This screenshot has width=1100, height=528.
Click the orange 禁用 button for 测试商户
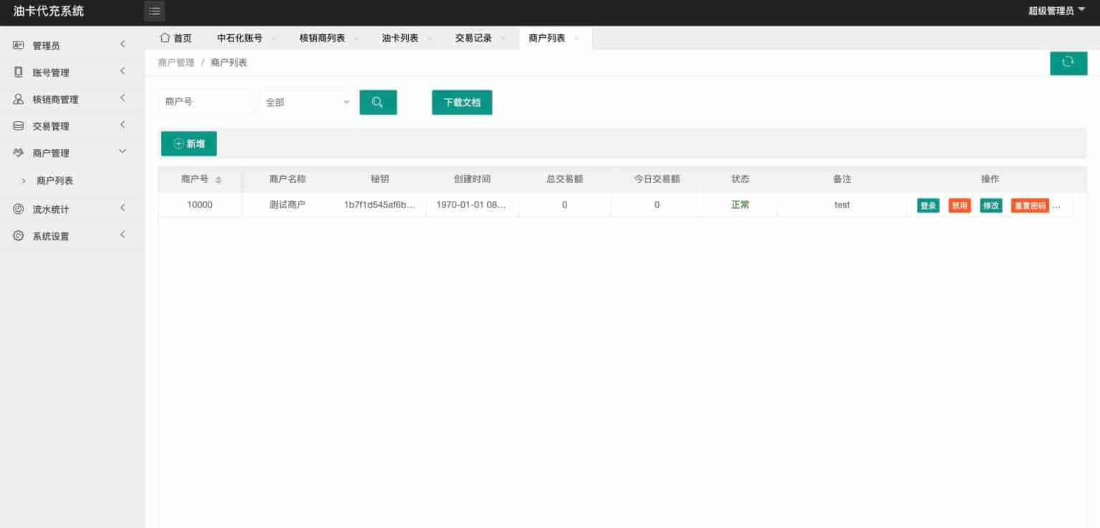959,206
